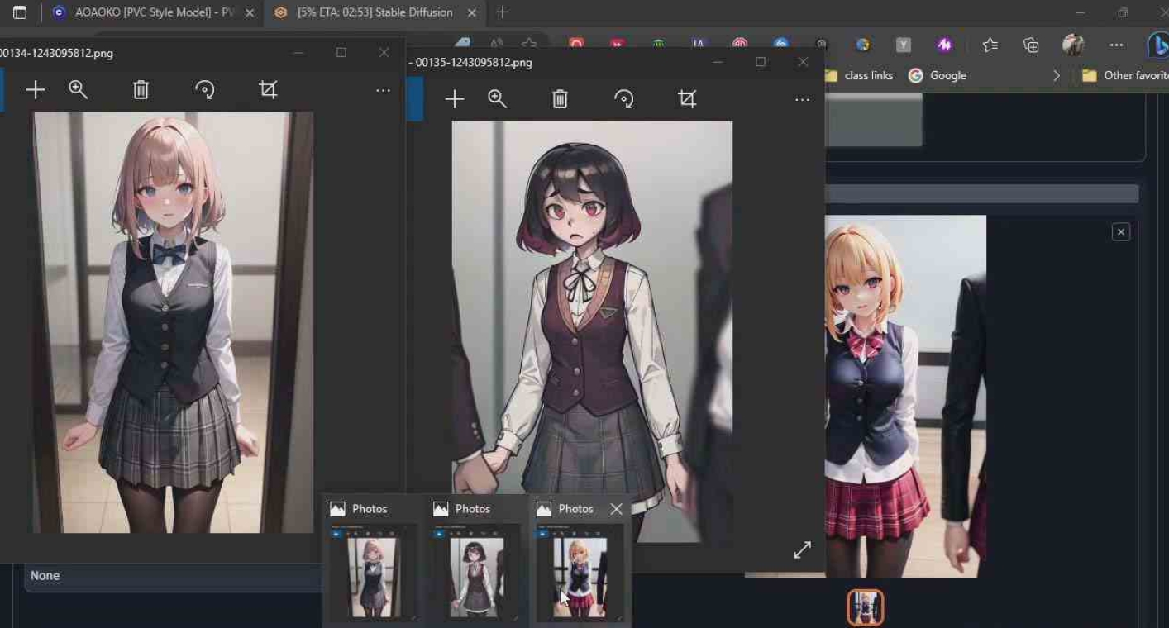
Task: Open the browser Favorites star list
Action: click(990, 45)
